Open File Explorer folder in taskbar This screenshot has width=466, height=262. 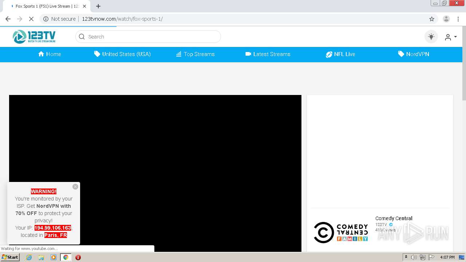coord(41,257)
